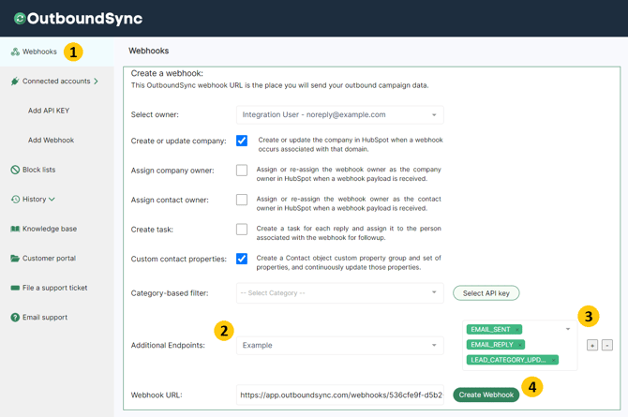Remove the LEAD_CATEGORY_UPD tag
Viewport: 628px width, 417px height.
(x=554, y=360)
